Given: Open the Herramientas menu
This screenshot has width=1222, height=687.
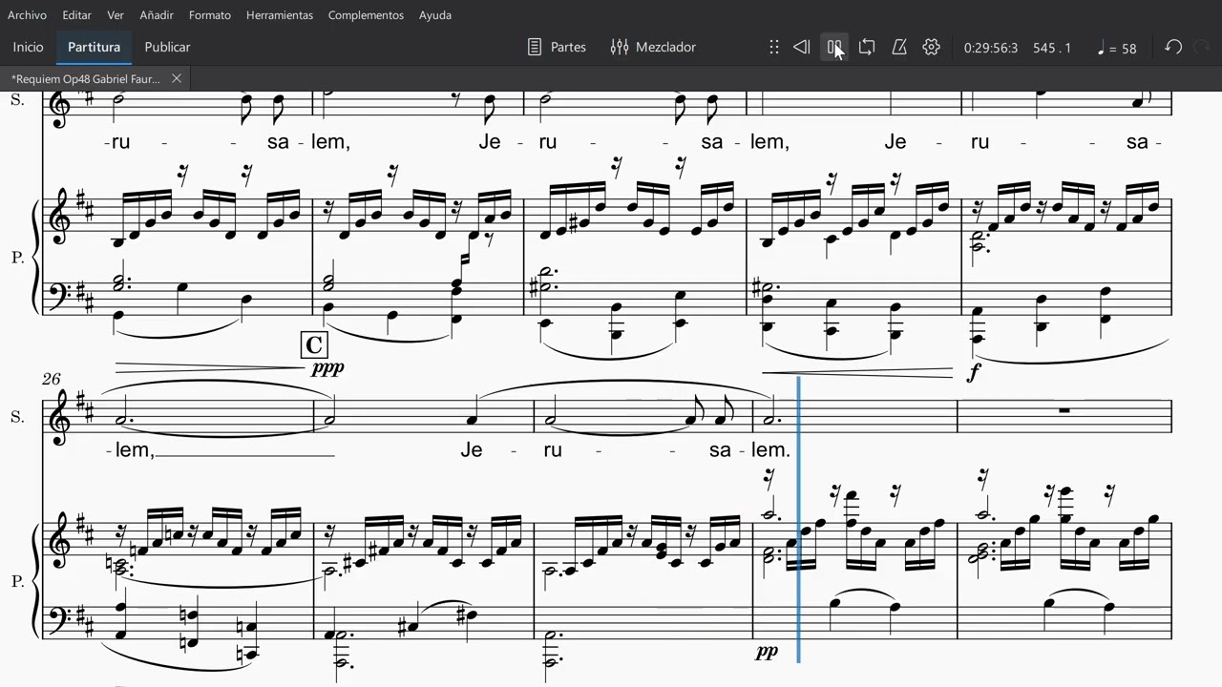Looking at the screenshot, I should (x=280, y=15).
